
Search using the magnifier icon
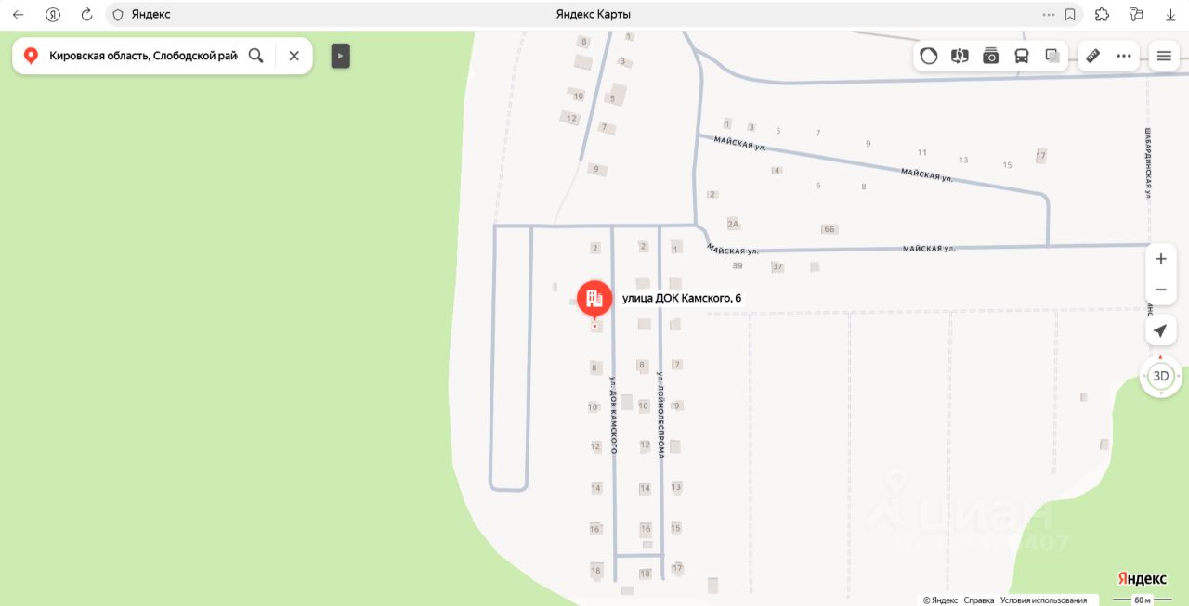256,56
